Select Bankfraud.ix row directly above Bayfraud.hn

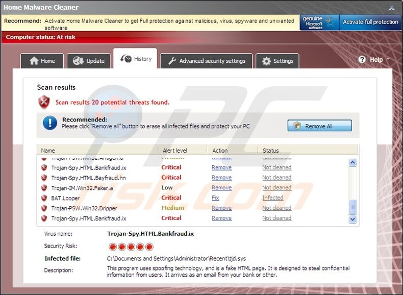click(x=89, y=168)
